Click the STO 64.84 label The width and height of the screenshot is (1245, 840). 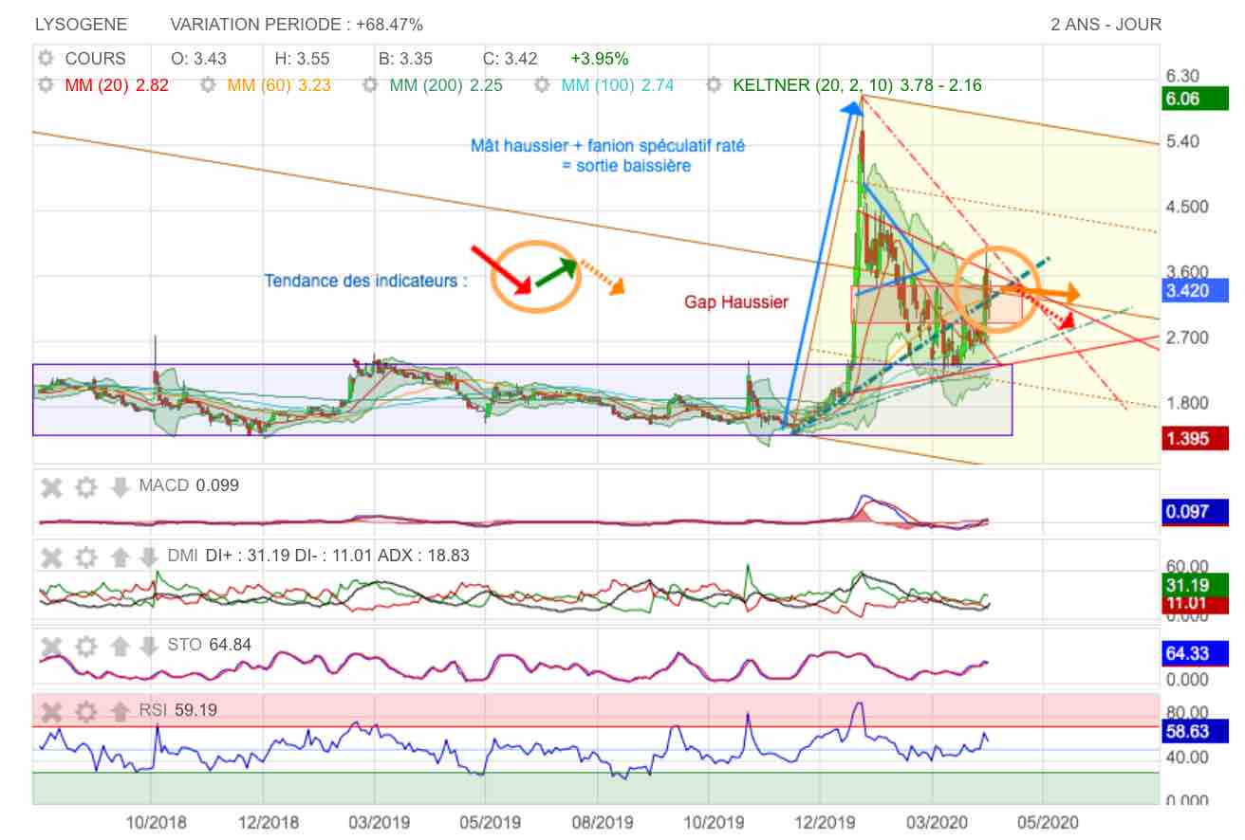pyautogui.click(x=210, y=645)
